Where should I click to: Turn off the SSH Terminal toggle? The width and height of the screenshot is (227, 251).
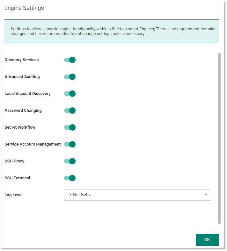[70, 178]
